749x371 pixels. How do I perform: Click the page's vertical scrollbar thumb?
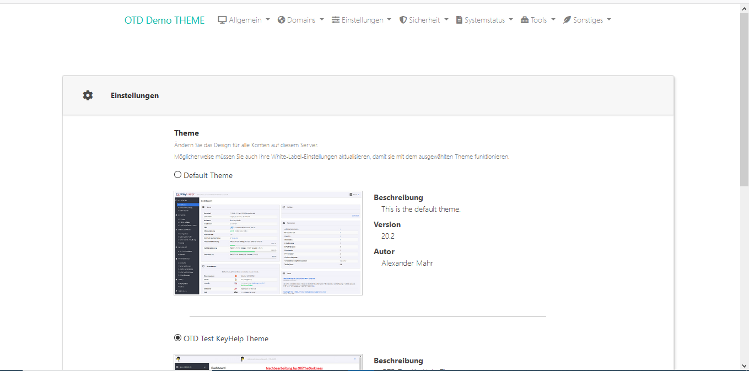pos(744,99)
